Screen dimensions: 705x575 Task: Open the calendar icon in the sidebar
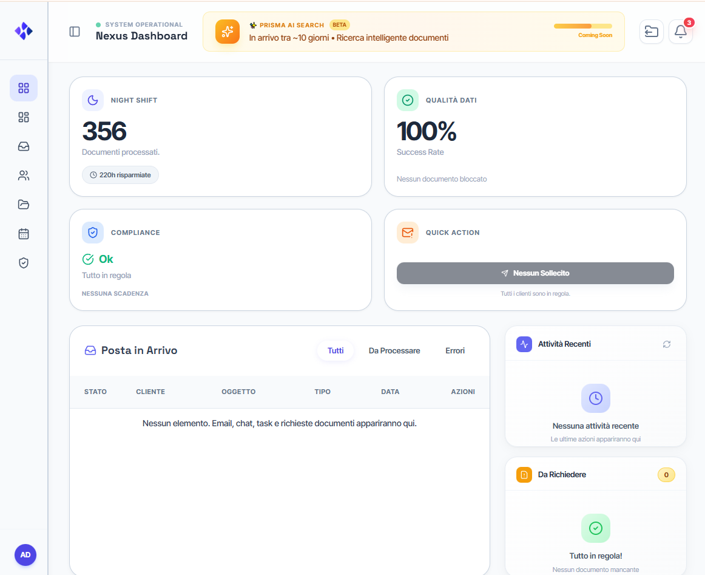click(x=24, y=234)
